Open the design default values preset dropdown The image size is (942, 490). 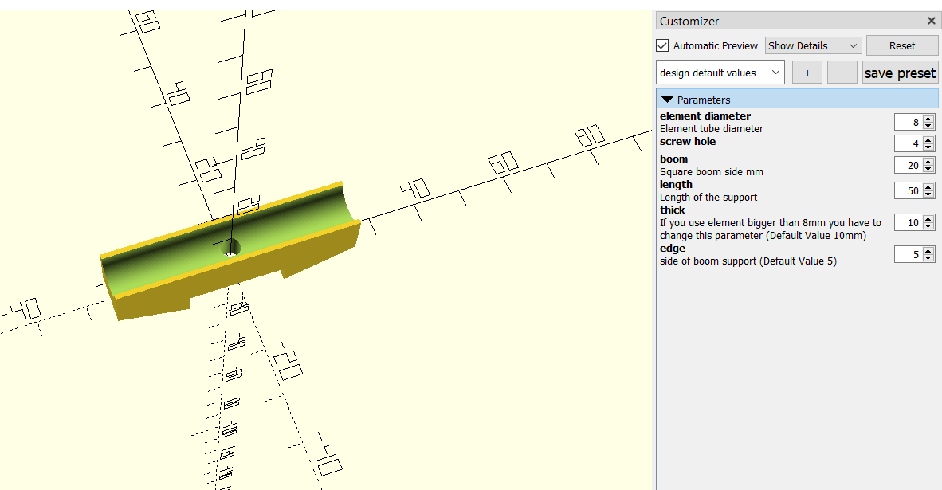click(720, 73)
